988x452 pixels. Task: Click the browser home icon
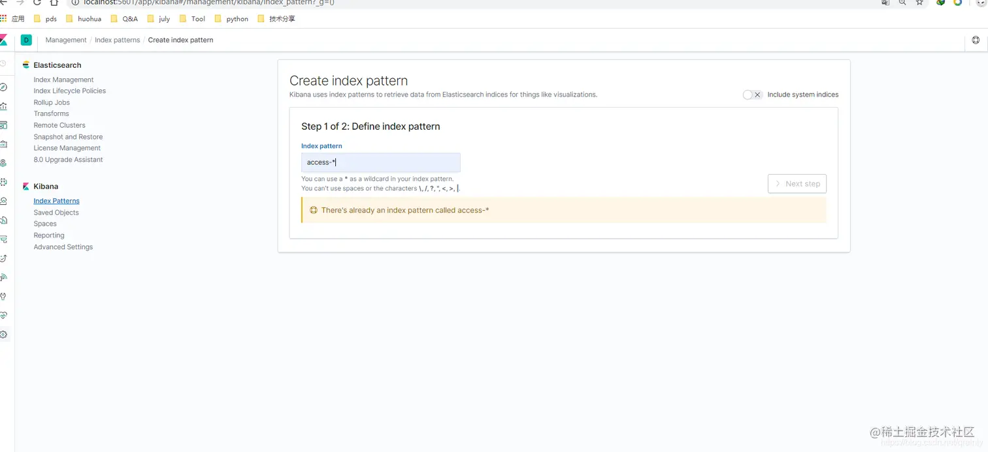[54, 3]
